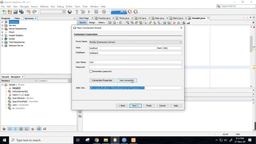Image resolution: width=256 pixels, height=144 pixels.
Task: Switch to the Files tab
Action: pos(17,18)
